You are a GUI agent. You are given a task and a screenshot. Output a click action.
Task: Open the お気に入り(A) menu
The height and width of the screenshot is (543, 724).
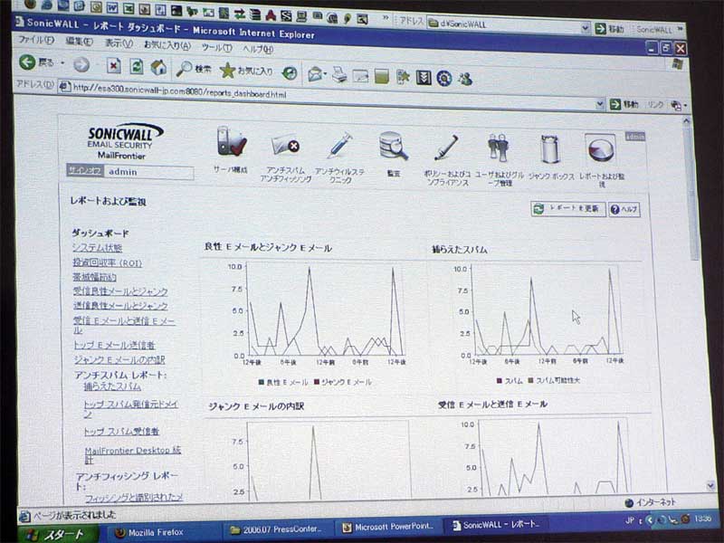point(167,44)
